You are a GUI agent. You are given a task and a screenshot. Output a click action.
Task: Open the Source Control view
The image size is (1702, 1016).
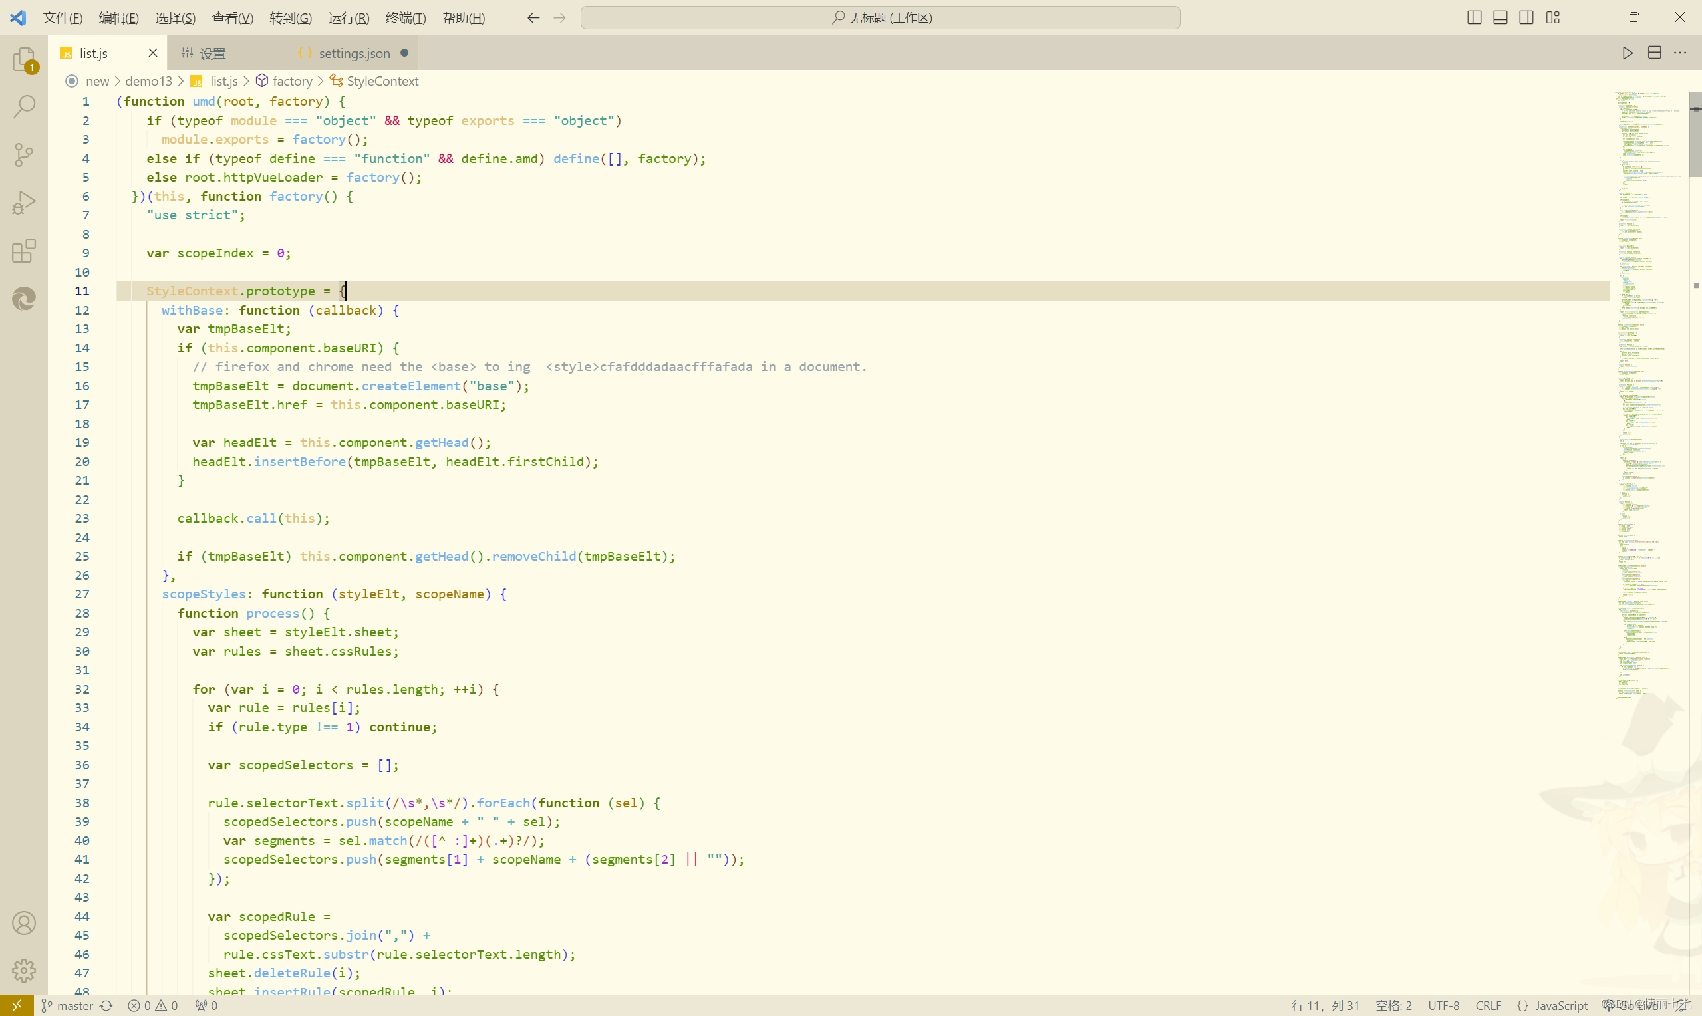(x=24, y=155)
